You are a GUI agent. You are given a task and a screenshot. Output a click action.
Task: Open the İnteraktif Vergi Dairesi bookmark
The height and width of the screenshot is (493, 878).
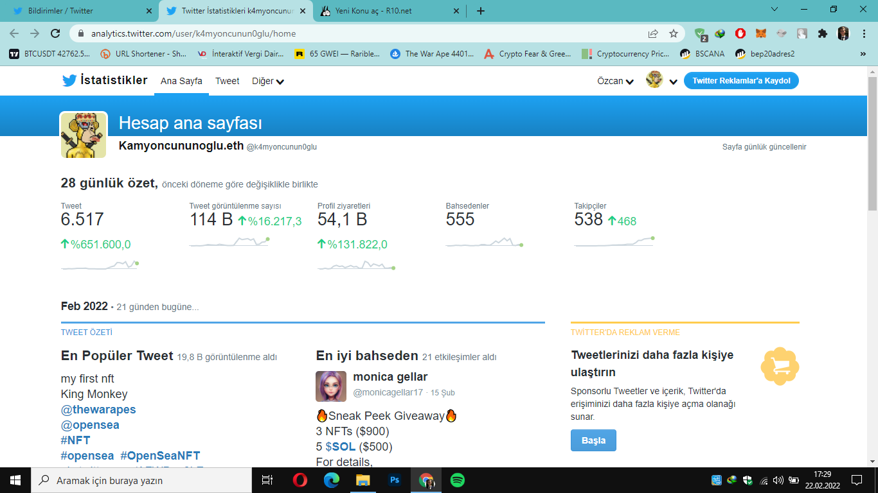pos(240,54)
